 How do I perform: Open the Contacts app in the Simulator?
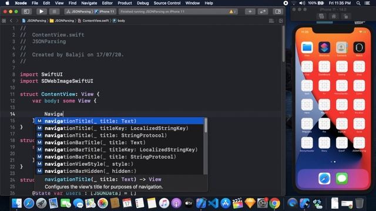(342, 47)
